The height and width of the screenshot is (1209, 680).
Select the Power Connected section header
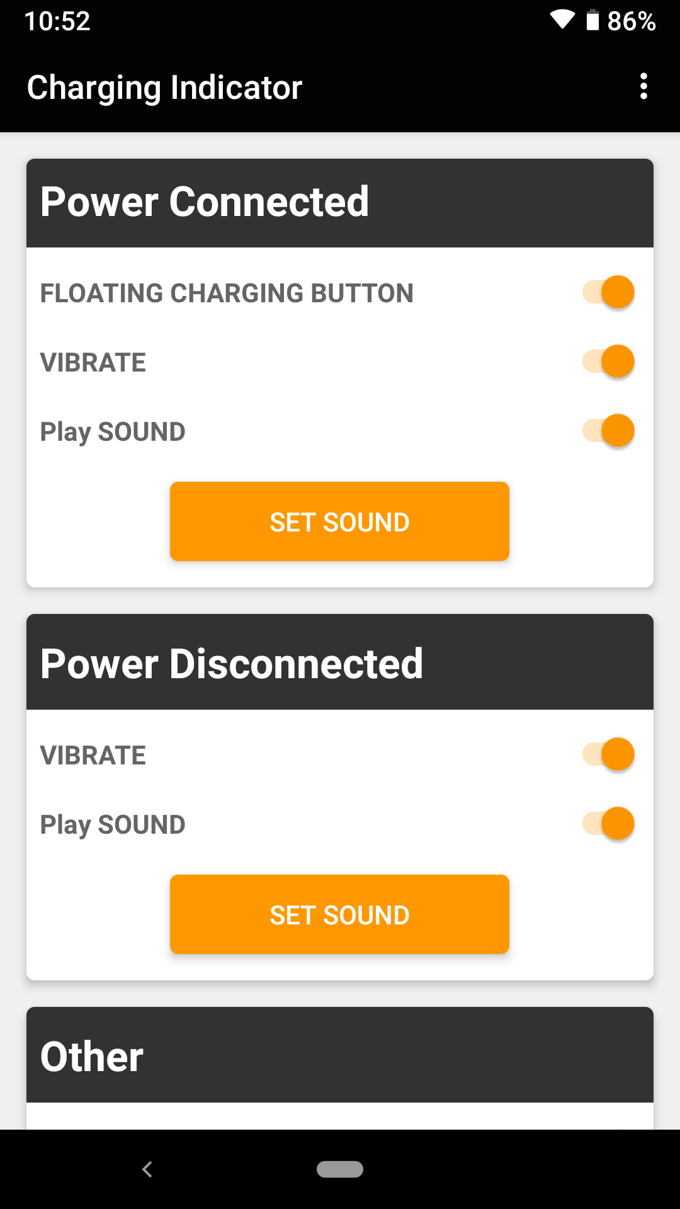click(x=340, y=203)
